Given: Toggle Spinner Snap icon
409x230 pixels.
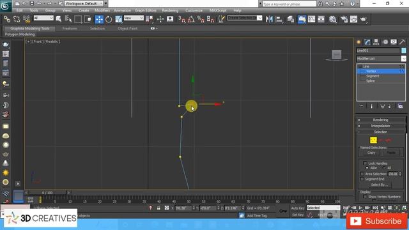Looking at the screenshot, I should pyautogui.click(x=210, y=19).
